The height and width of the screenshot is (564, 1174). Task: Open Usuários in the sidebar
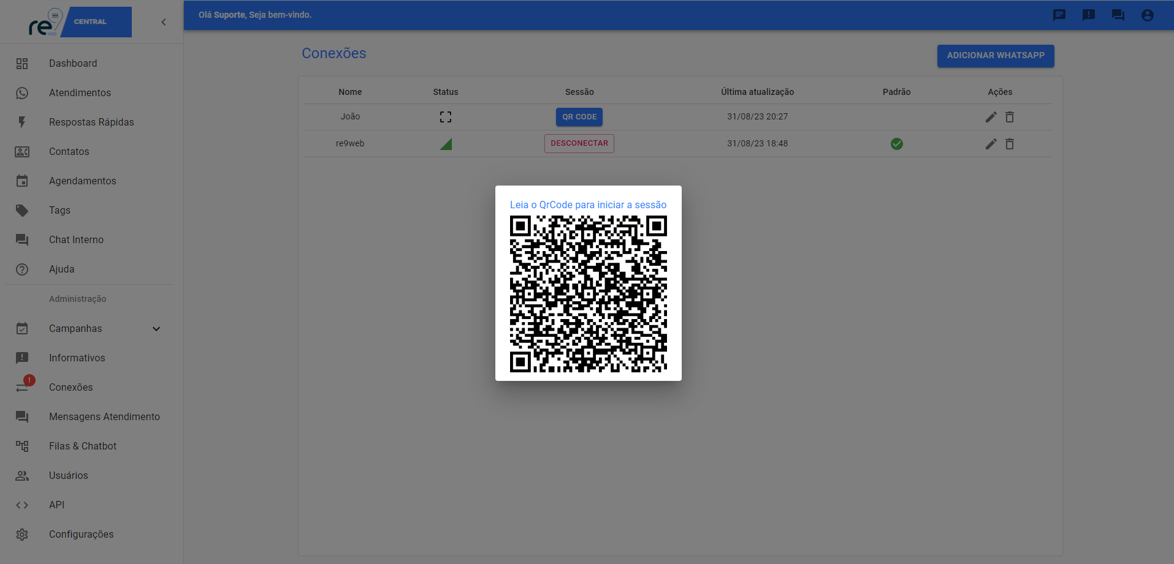[92, 476]
